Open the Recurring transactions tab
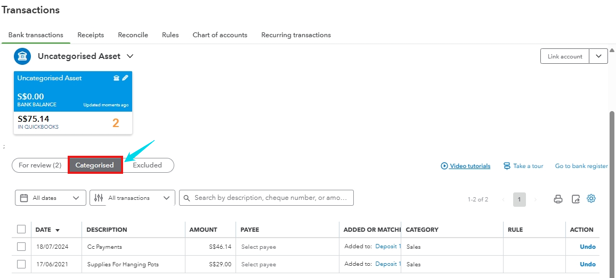Viewport: 616px width, 278px height. click(296, 35)
